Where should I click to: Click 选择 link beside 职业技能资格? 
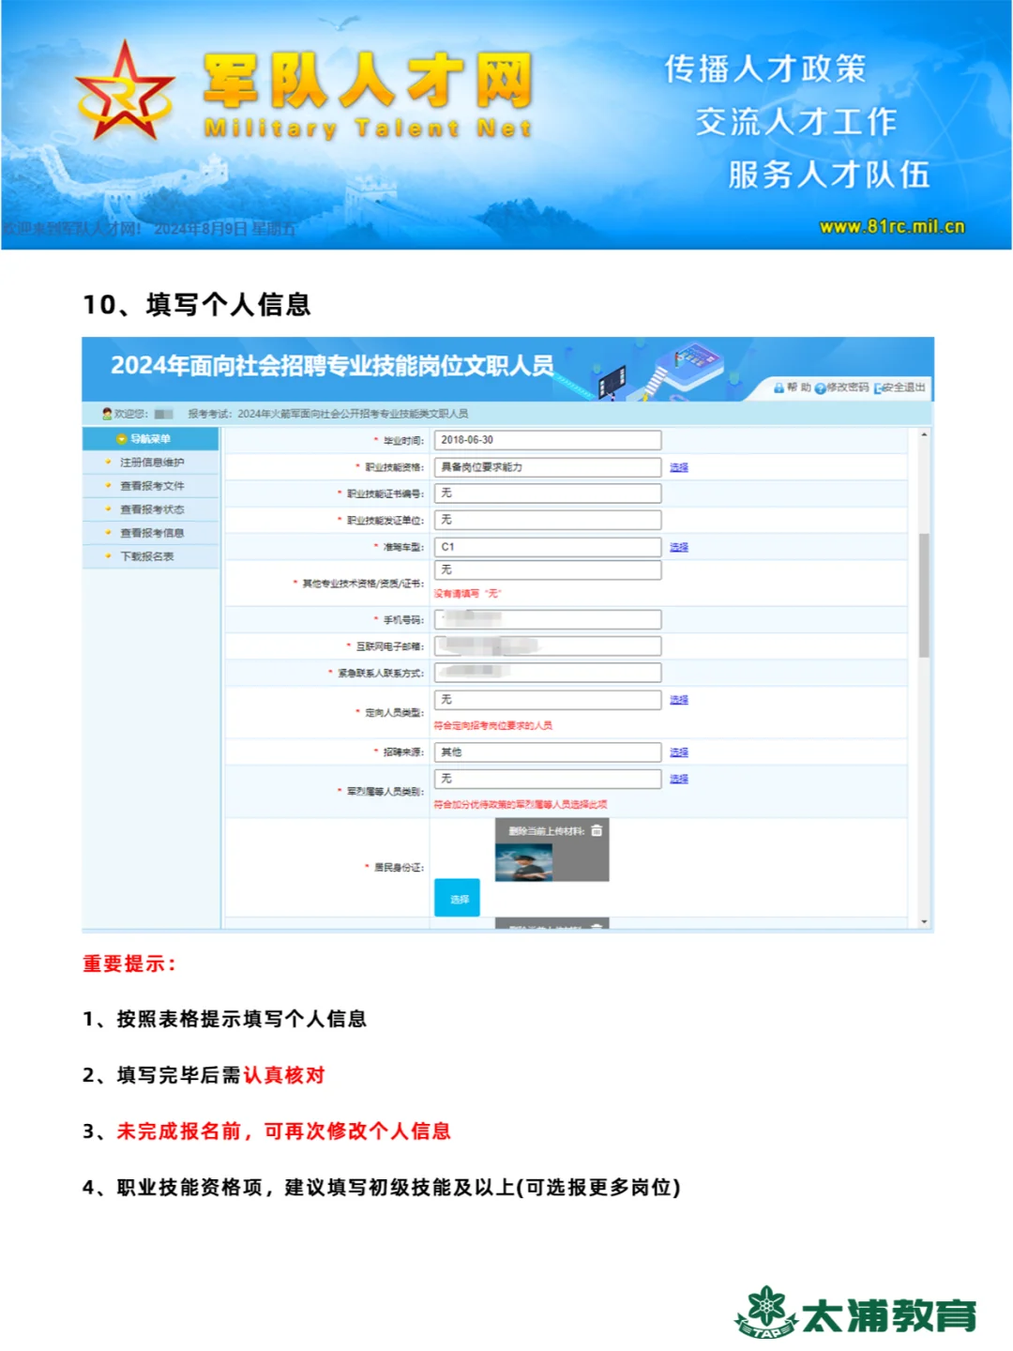coord(679,467)
